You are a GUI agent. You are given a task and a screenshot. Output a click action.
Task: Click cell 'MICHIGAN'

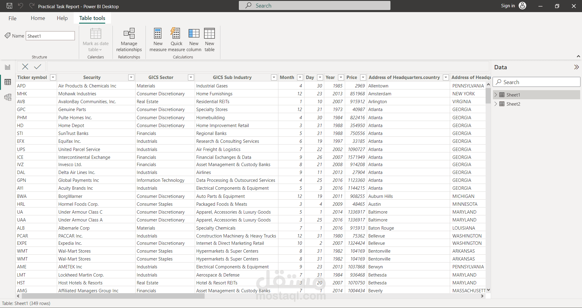click(463, 196)
